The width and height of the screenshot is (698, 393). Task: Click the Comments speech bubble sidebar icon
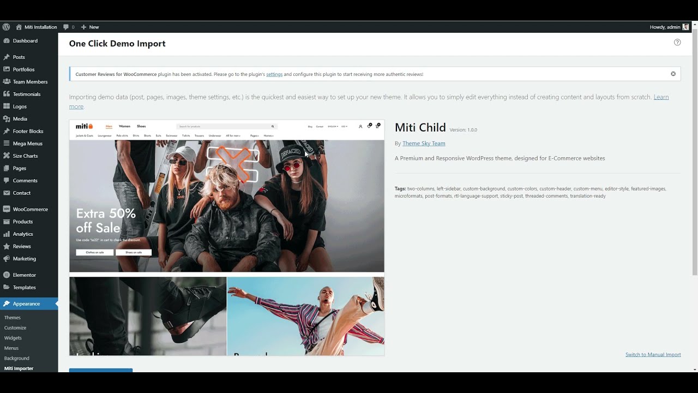[x=7, y=180]
